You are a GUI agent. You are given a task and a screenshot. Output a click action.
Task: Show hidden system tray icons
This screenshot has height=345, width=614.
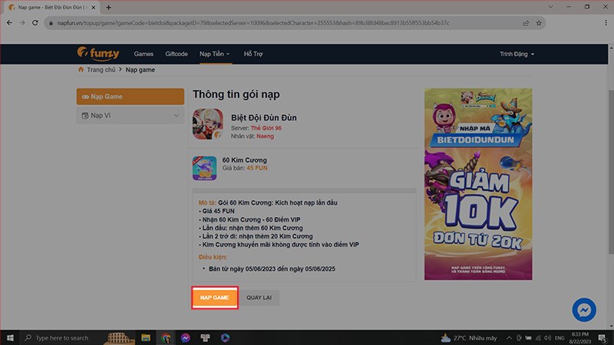pos(509,338)
